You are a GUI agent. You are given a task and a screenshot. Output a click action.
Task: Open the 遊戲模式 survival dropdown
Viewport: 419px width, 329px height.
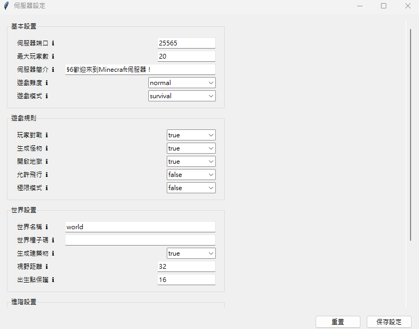[182, 96]
